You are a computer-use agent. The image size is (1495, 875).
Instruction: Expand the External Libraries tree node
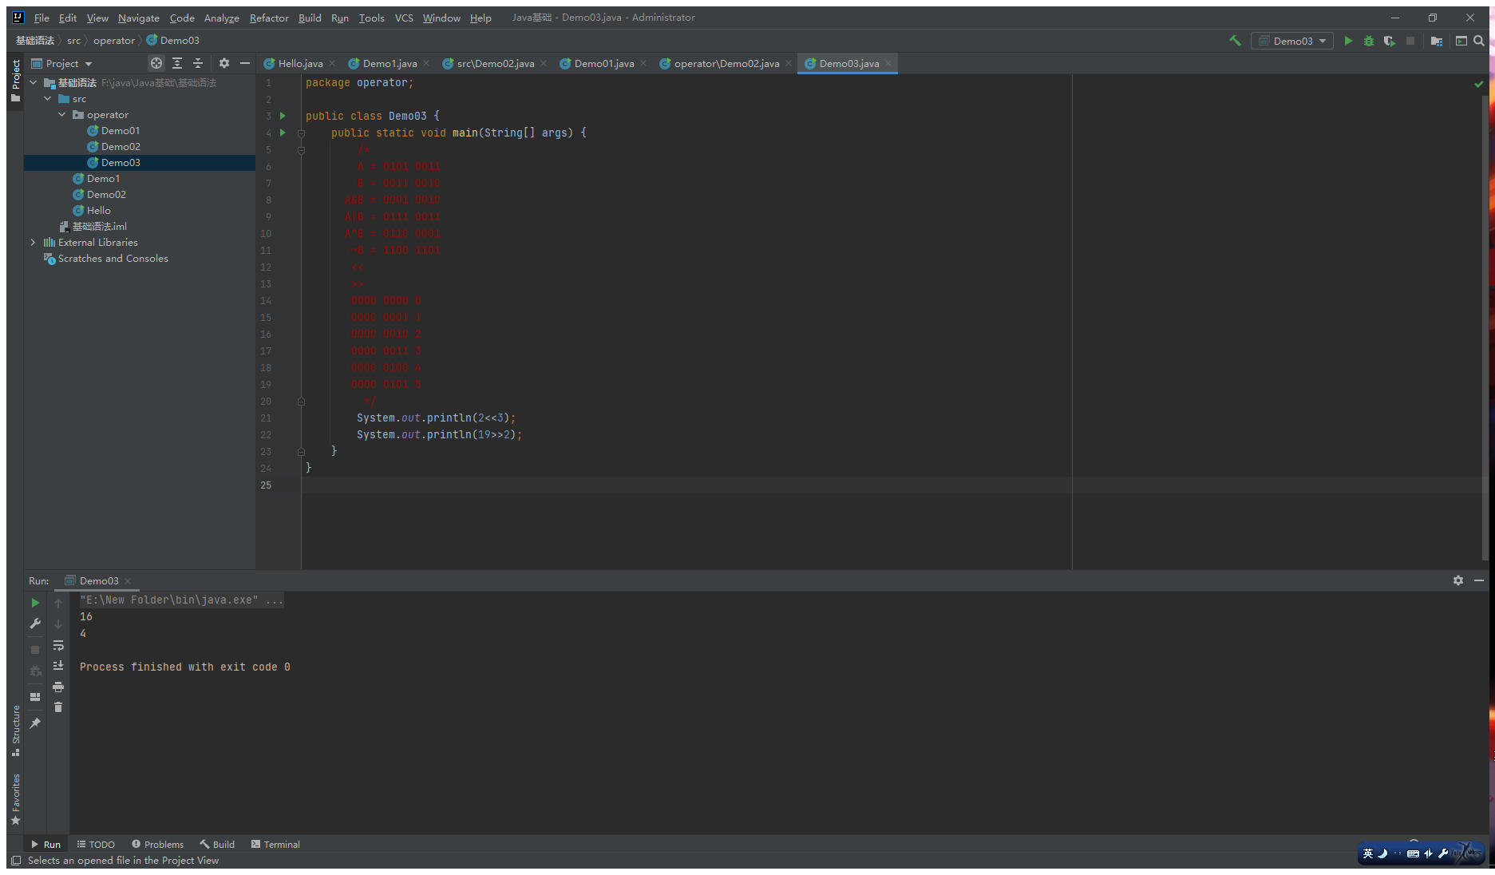(33, 243)
